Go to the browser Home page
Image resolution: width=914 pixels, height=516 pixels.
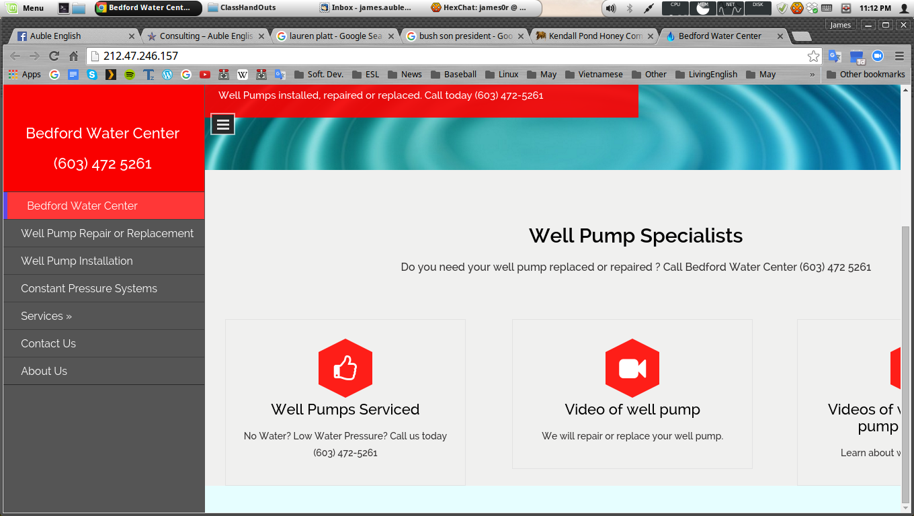click(x=73, y=56)
